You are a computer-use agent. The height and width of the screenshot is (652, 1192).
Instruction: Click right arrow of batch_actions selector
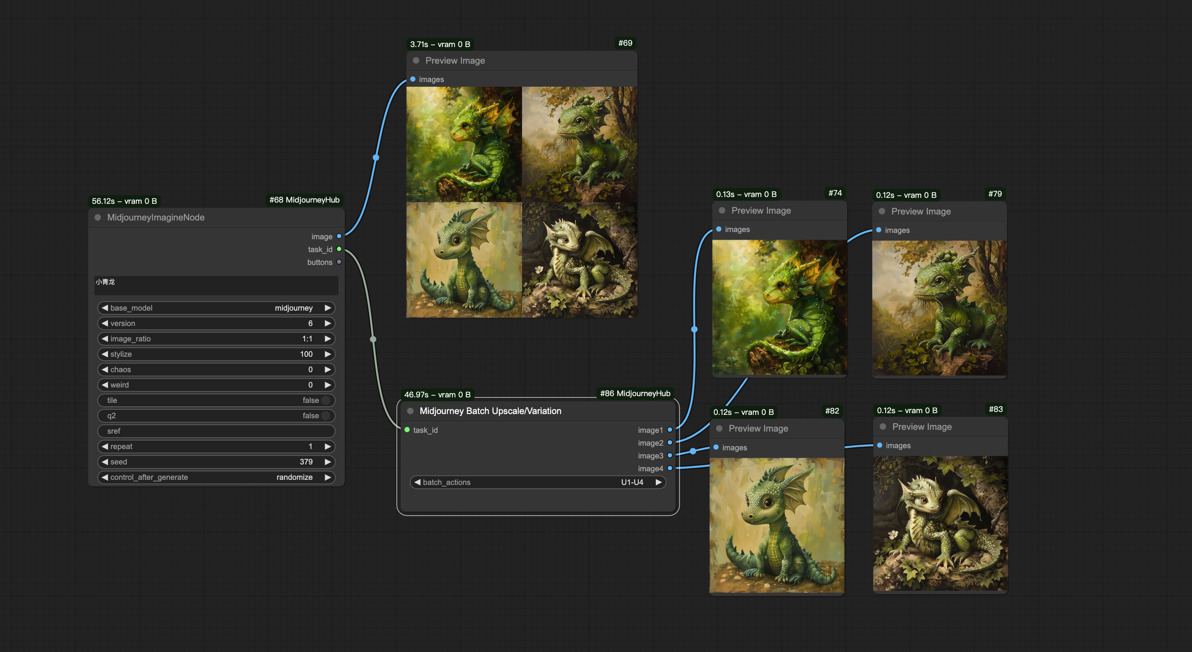click(x=658, y=482)
